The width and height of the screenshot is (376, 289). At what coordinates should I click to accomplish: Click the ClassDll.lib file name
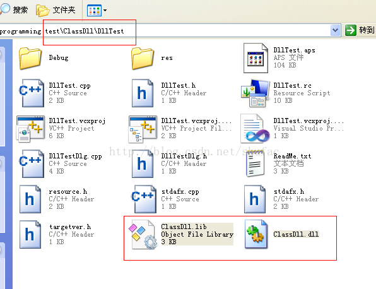click(x=184, y=227)
